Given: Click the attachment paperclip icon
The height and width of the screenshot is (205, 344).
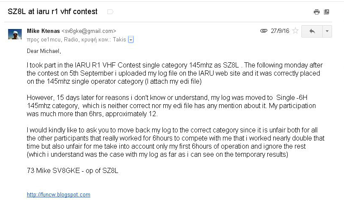Looking at the screenshot, I should tap(264, 31).
